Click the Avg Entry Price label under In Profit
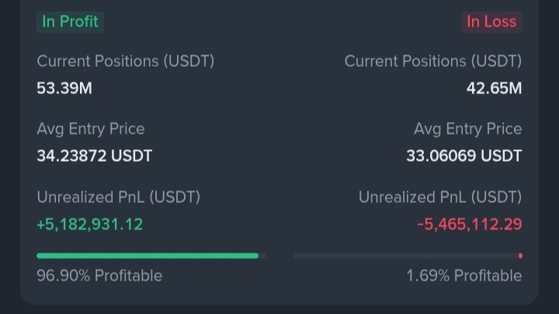Image resolution: width=559 pixels, height=314 pixels. pyautogui.click(x=90, y=129)
